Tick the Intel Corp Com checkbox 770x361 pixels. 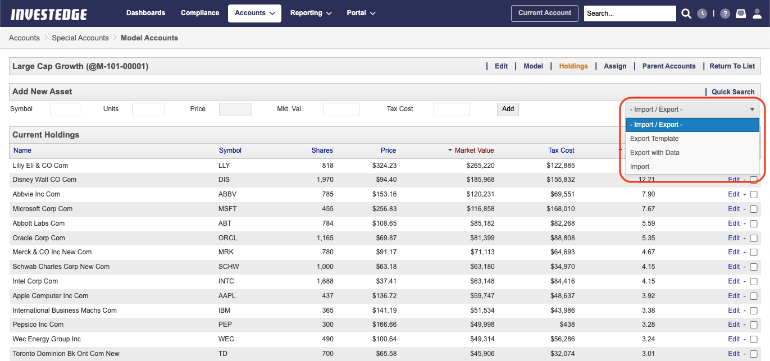(754, 281)
